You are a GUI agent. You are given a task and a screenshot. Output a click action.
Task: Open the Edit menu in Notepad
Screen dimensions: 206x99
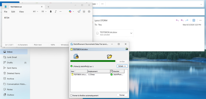[13, 12]
